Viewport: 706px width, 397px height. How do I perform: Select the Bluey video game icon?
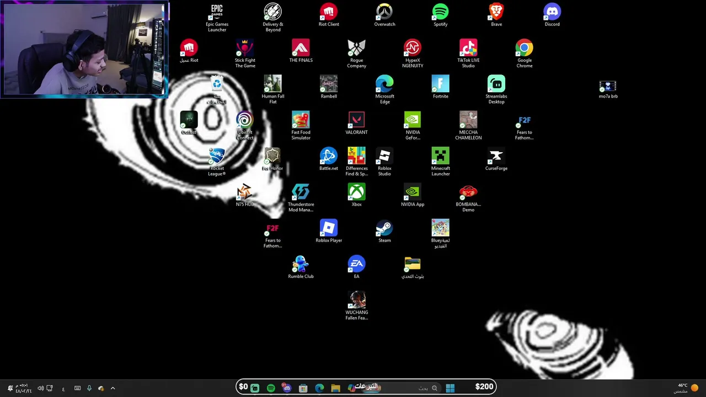click(x=440, y=234)
